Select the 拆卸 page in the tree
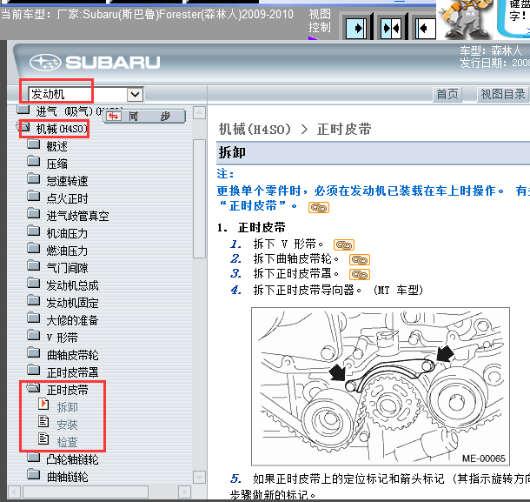530x502 pixels. coord(67,406)
